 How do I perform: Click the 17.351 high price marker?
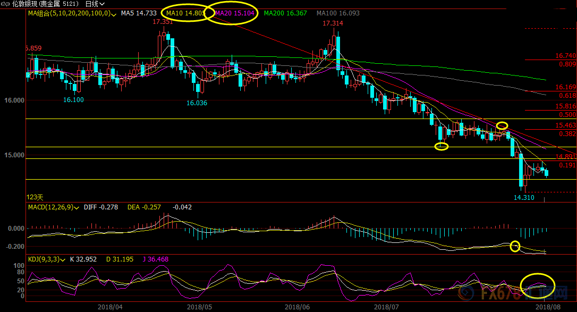point(162,22)
